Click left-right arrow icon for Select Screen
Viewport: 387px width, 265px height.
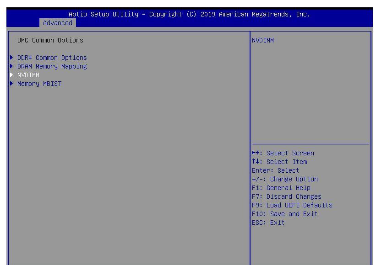[x=255, y=153]
